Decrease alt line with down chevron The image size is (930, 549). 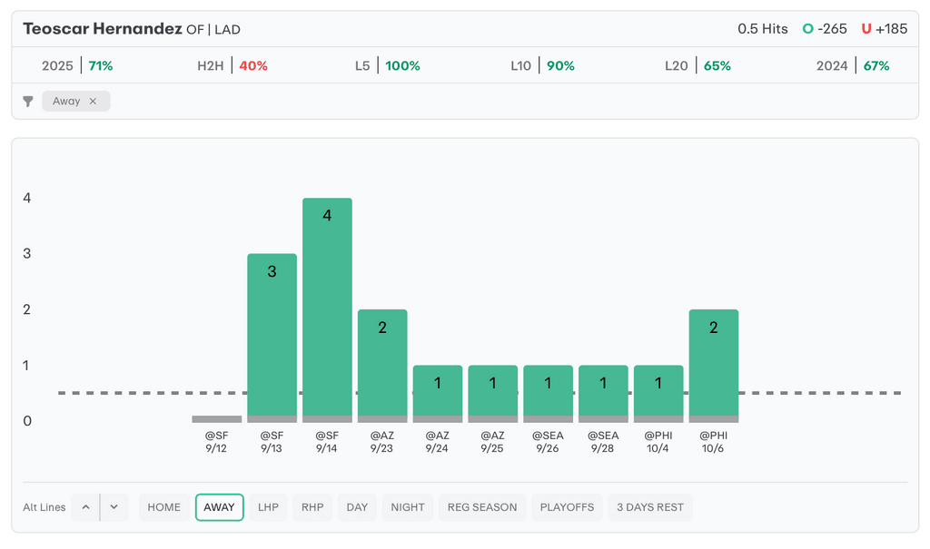point(114,507)
